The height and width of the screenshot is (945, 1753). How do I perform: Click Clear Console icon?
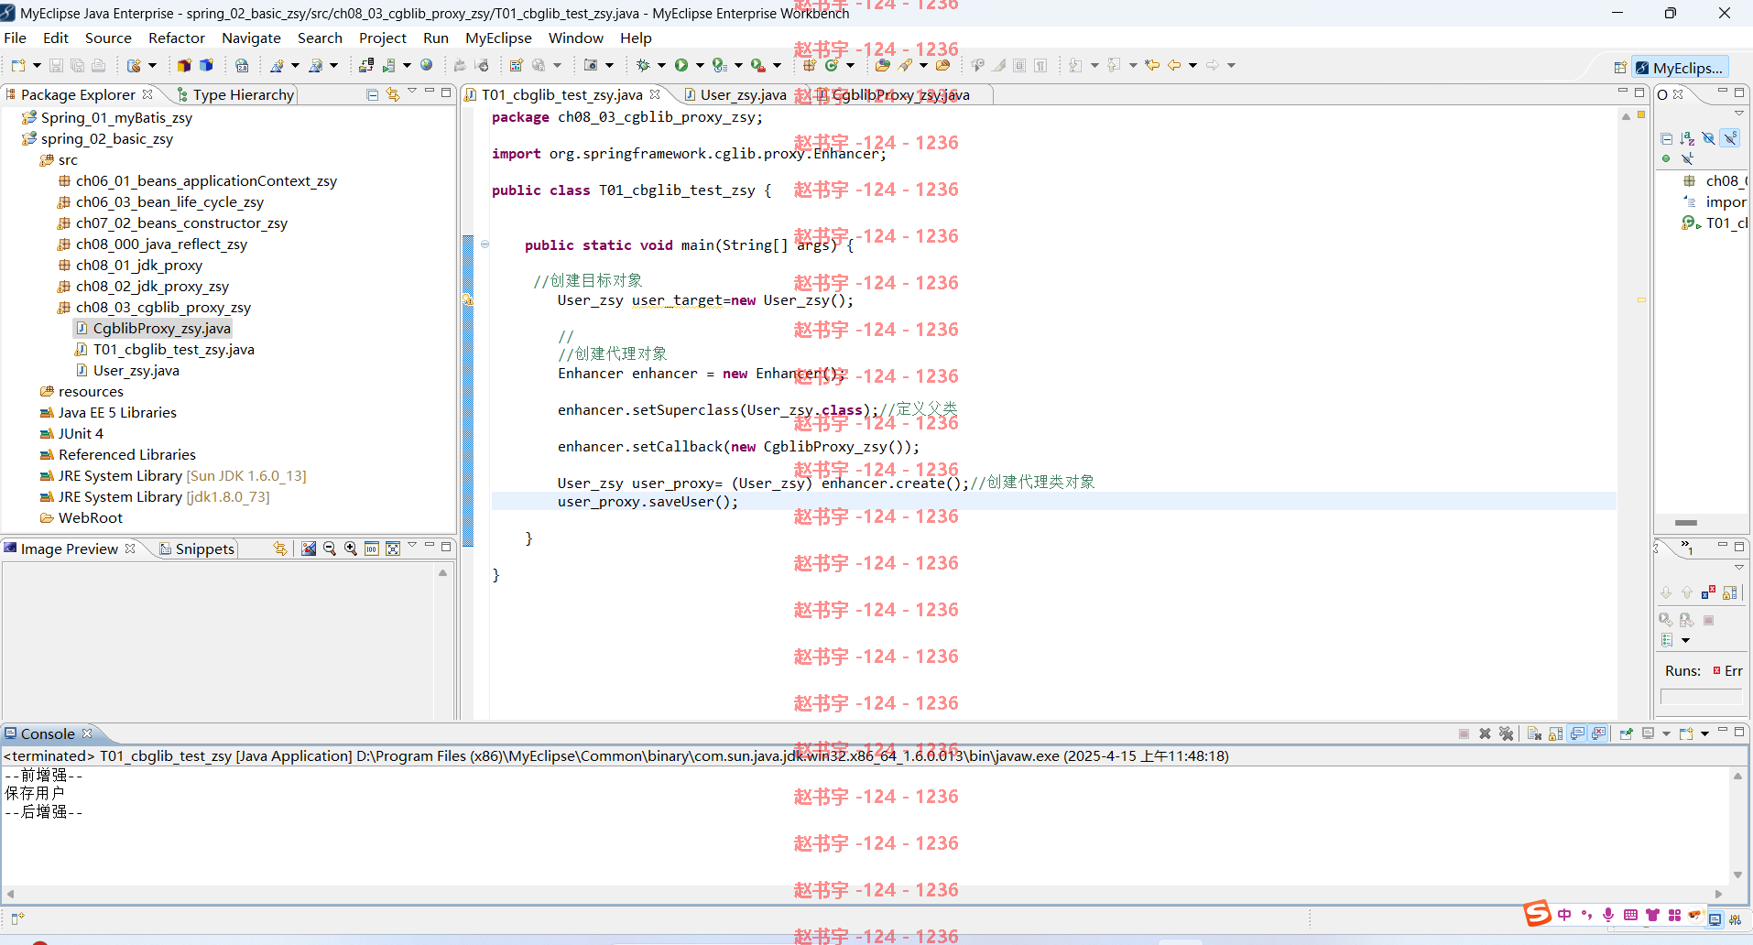tap(1534, 733)
